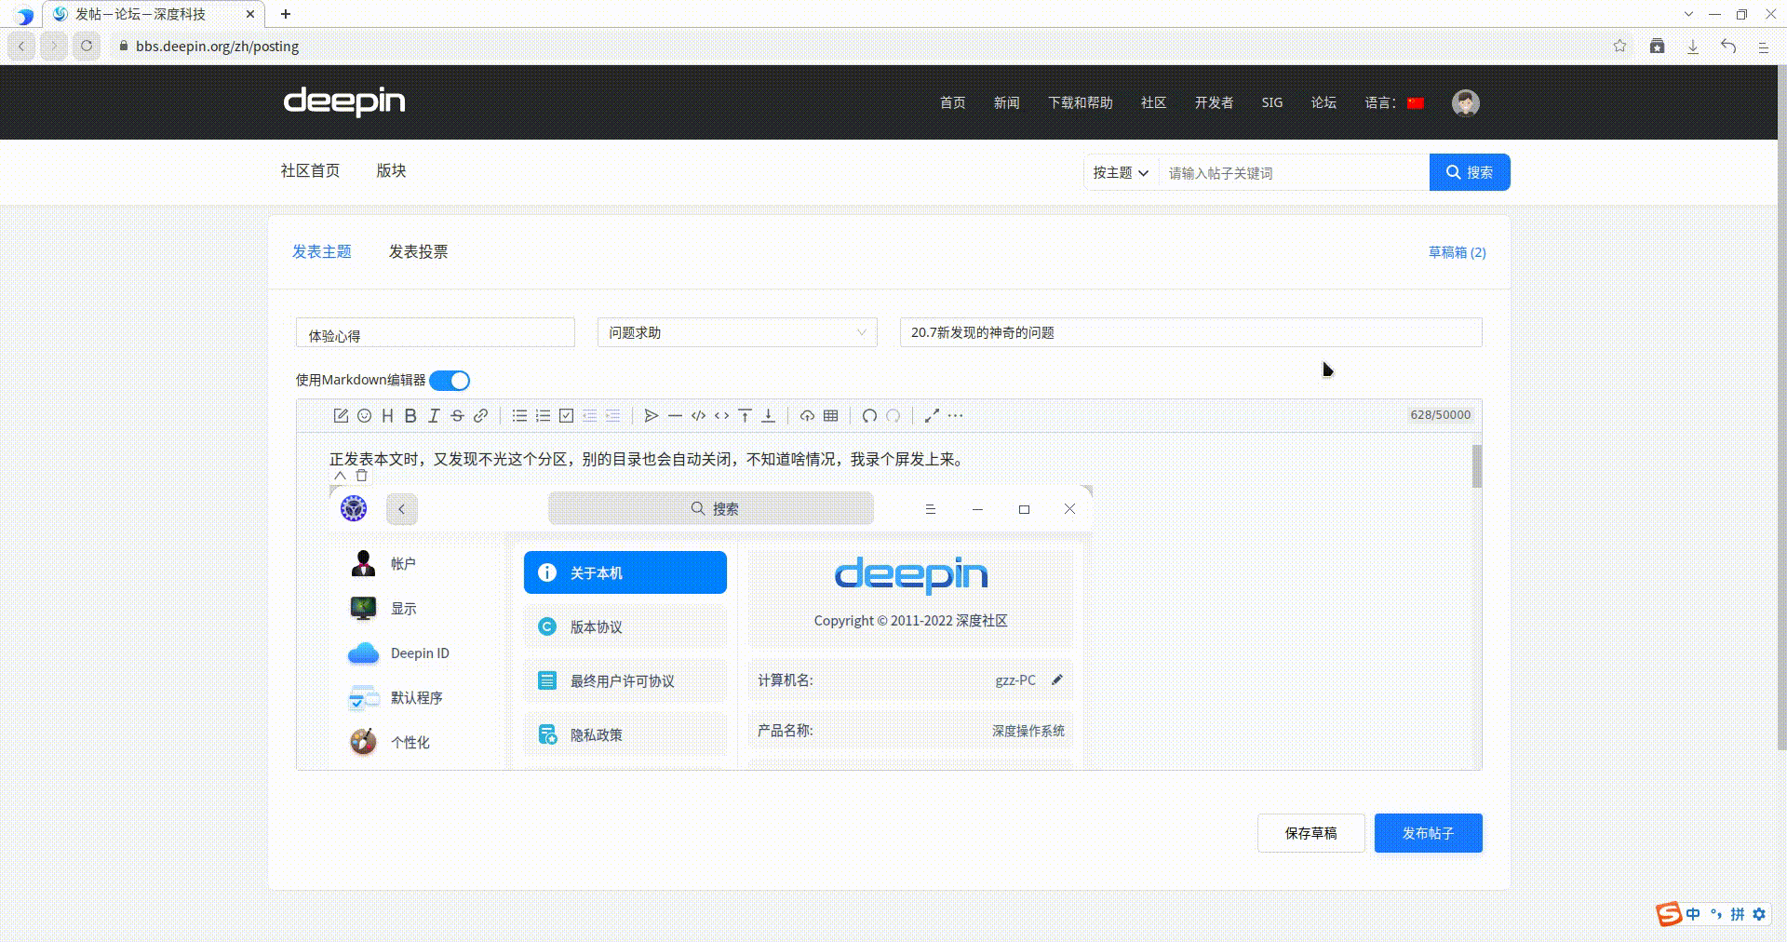
Task: Apply bold formatting in the editor
Action: pyautogui.click(x=410, y=416)
